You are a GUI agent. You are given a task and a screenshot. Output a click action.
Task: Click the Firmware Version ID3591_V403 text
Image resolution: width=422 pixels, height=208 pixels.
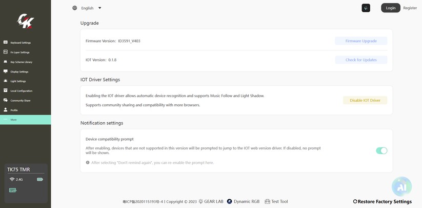(113, 41)
